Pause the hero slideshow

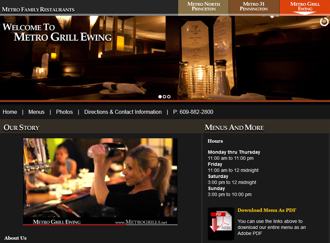(324, 22)
